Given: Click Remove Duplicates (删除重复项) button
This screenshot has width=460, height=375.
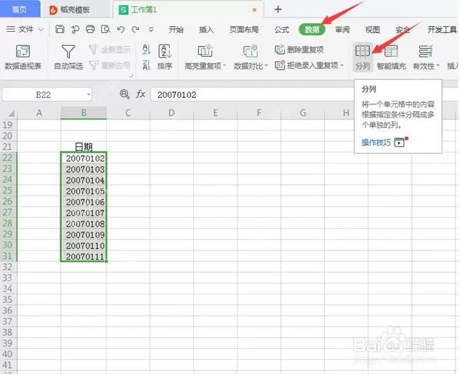Looking at the screenshot, I should pos(299,50).
